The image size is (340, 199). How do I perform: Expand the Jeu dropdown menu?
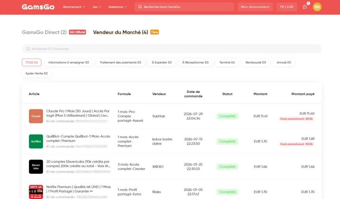[x=97, y=7]
